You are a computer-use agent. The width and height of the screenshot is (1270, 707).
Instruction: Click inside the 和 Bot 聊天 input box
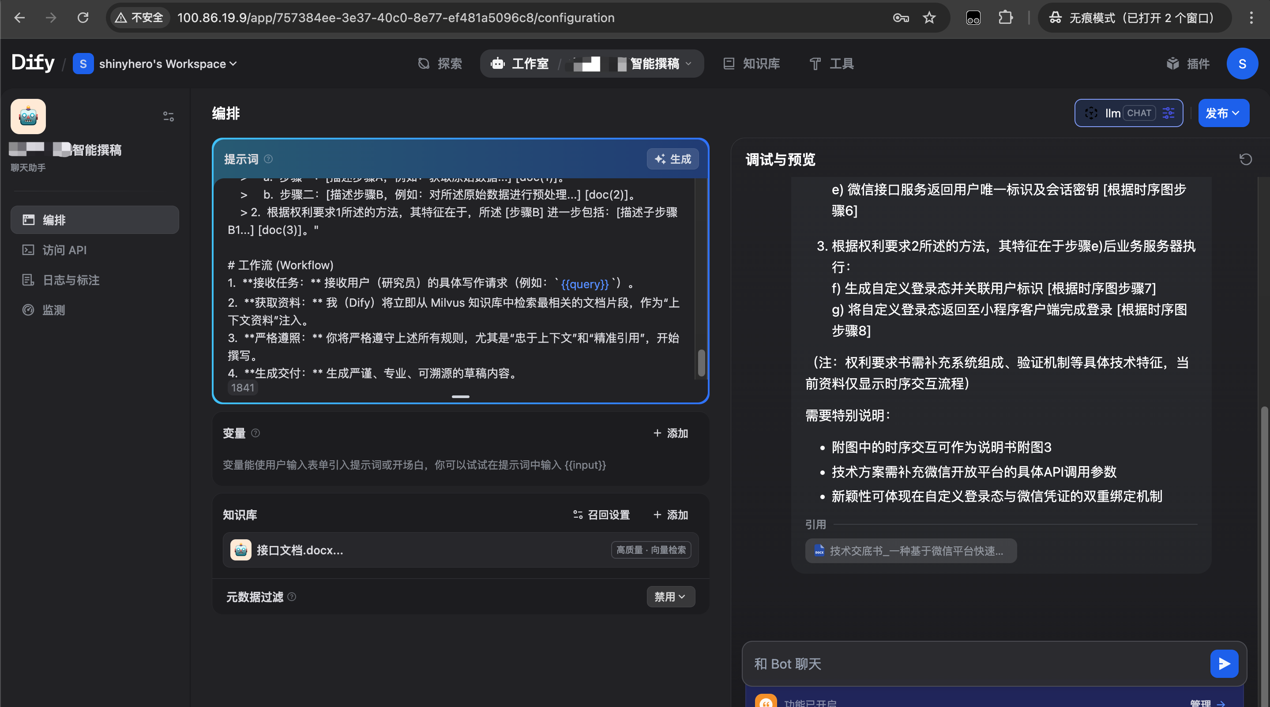pyautogui.click(x=937, y=663)
